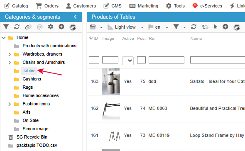Click the ID filter input field

pyautogui.click(x=94, y=60)
